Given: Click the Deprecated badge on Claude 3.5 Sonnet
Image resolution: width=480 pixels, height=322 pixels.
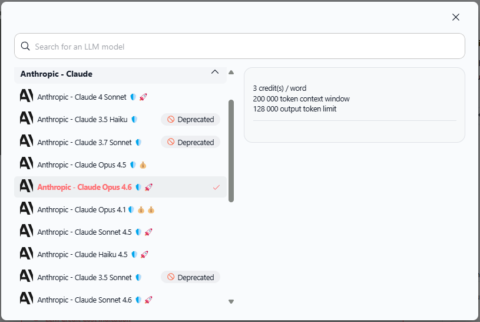Looking at the screenshot, I should [x=190, y=277].
